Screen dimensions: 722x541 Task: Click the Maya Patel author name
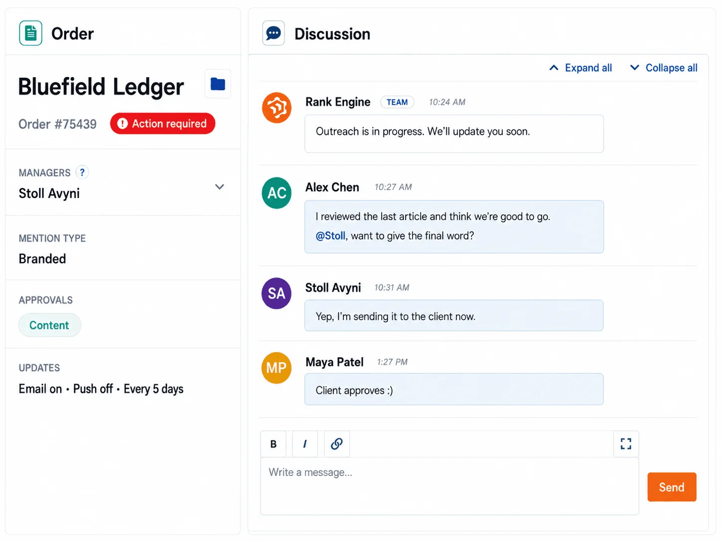click(x=334, y=362)
